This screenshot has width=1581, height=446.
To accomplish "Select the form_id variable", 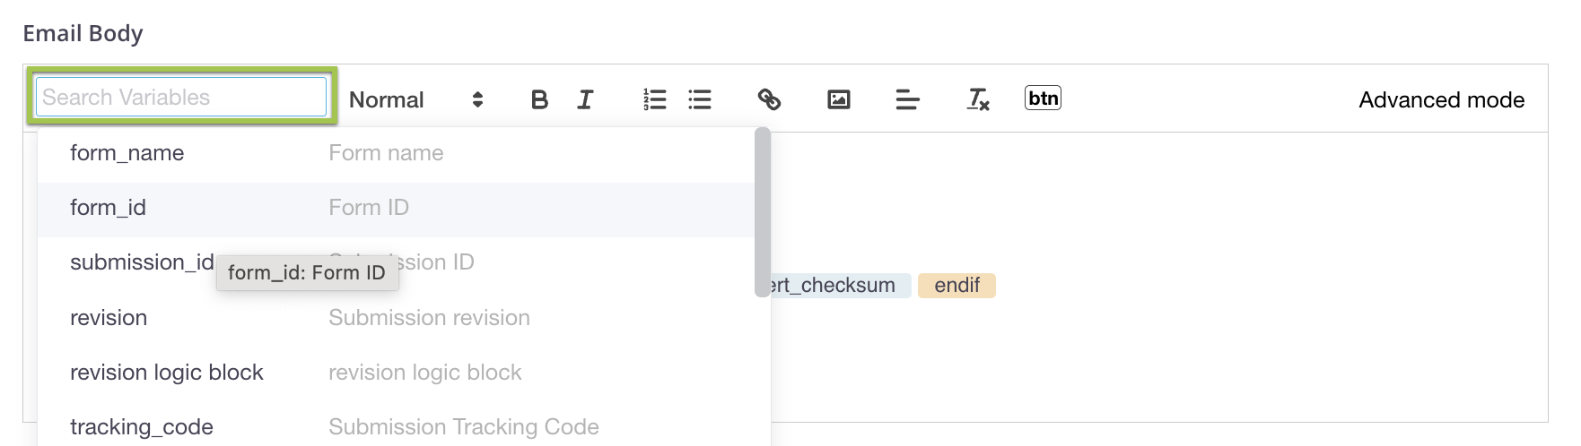I will 108,208.
